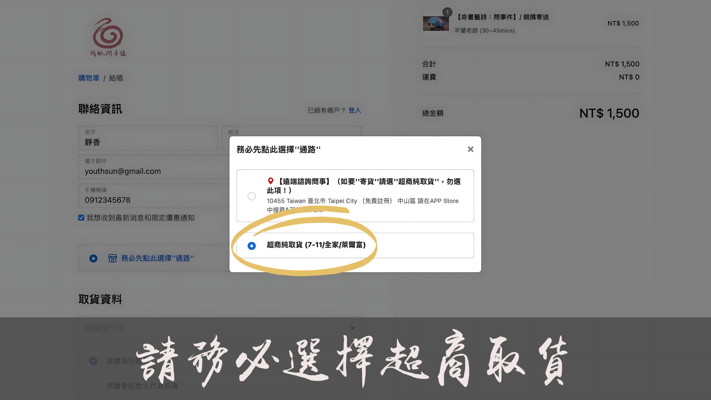Image resolution: width=711 pixels, height=400 pixels.
Task: Select the 遠端諮詢問事 radio option
Action: (x=252, y=196)
